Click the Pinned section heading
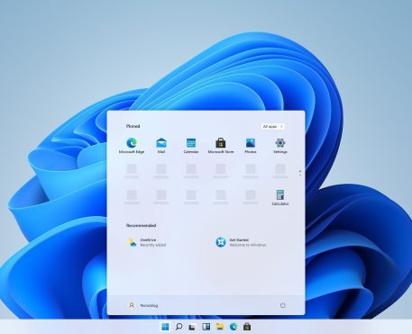The height and width of the screenshot is (334, 412). coord(133,126)
